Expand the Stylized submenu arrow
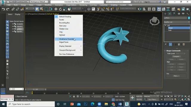 tap(81, 35)
